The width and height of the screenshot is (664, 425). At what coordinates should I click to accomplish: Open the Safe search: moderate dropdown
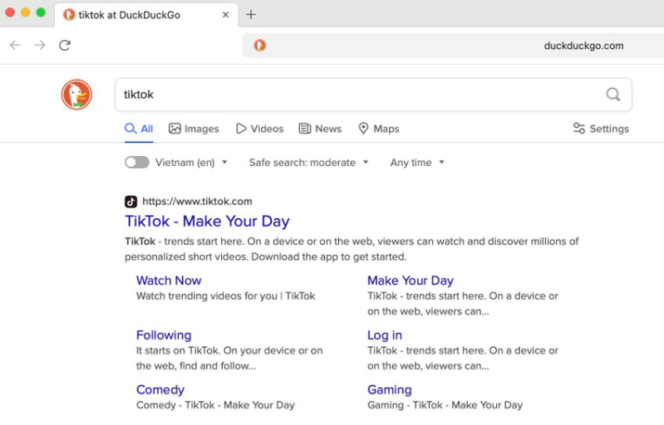pyautogui.click(x=308, y=163)
